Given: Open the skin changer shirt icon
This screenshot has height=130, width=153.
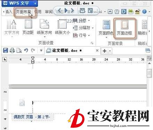Looking at the screenshot, I should point(117,12).
